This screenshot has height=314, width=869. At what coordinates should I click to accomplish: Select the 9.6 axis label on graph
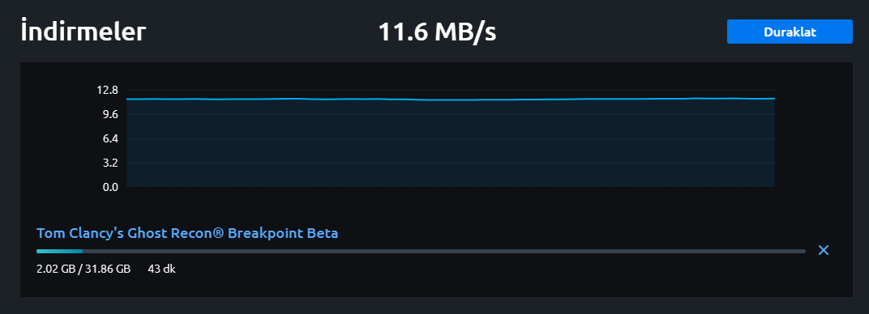(x=109, y=114)
